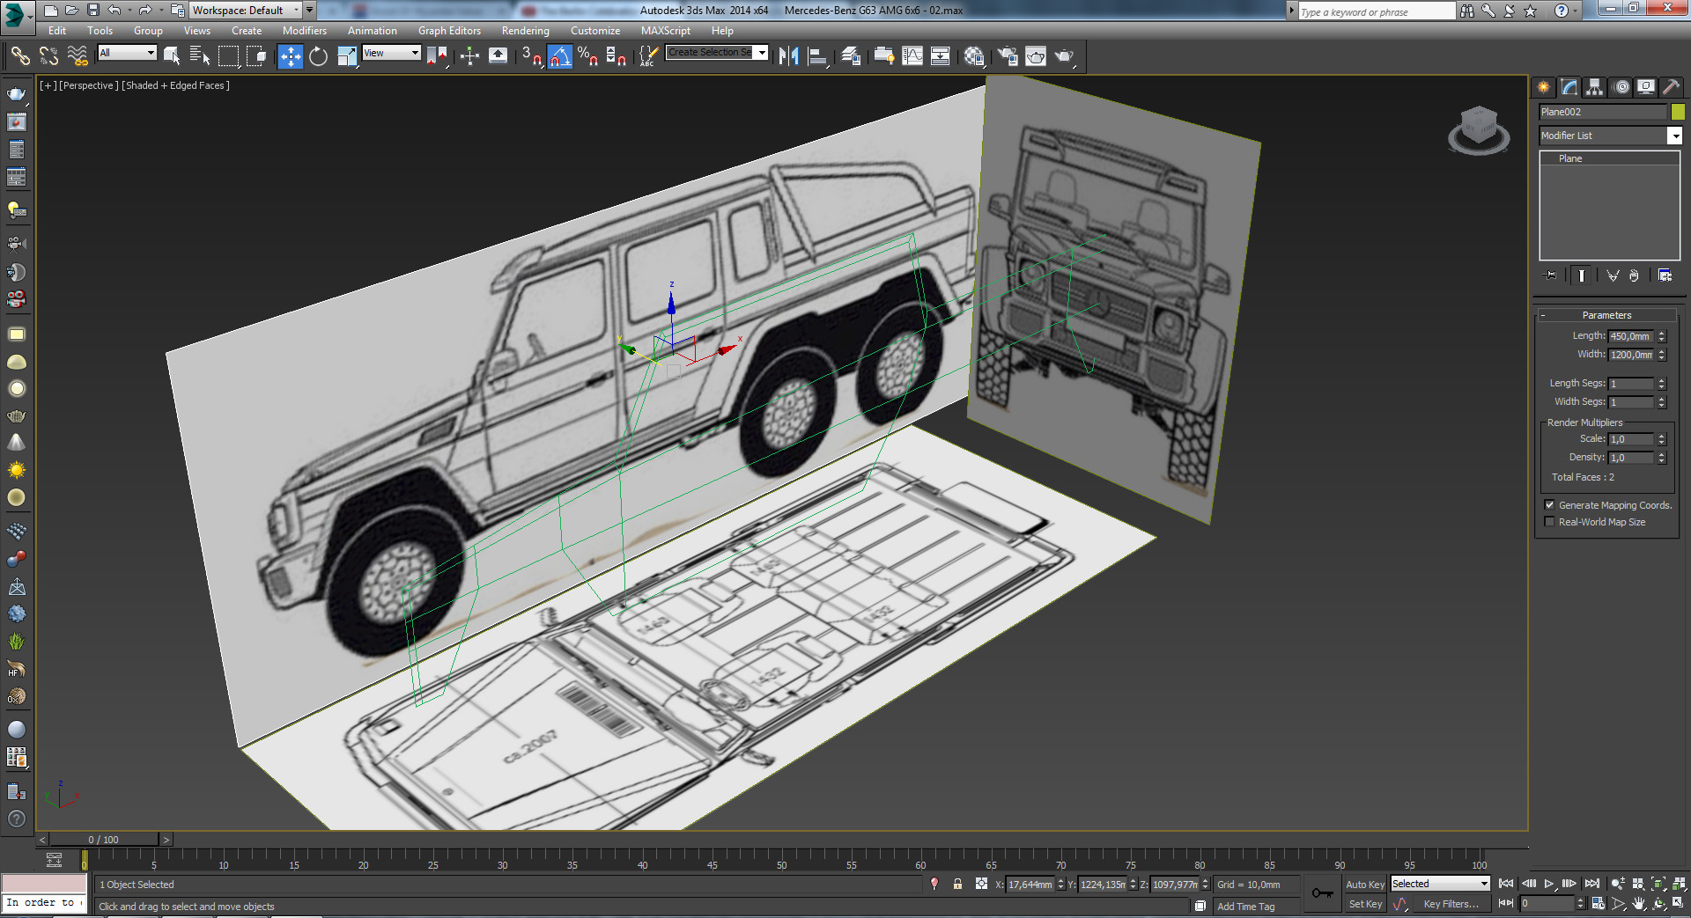Image resolution: width=1691 pixels, height=918 pixels.
Task: Select the Rectangular Selection Region tool
Action: (228, 56)
